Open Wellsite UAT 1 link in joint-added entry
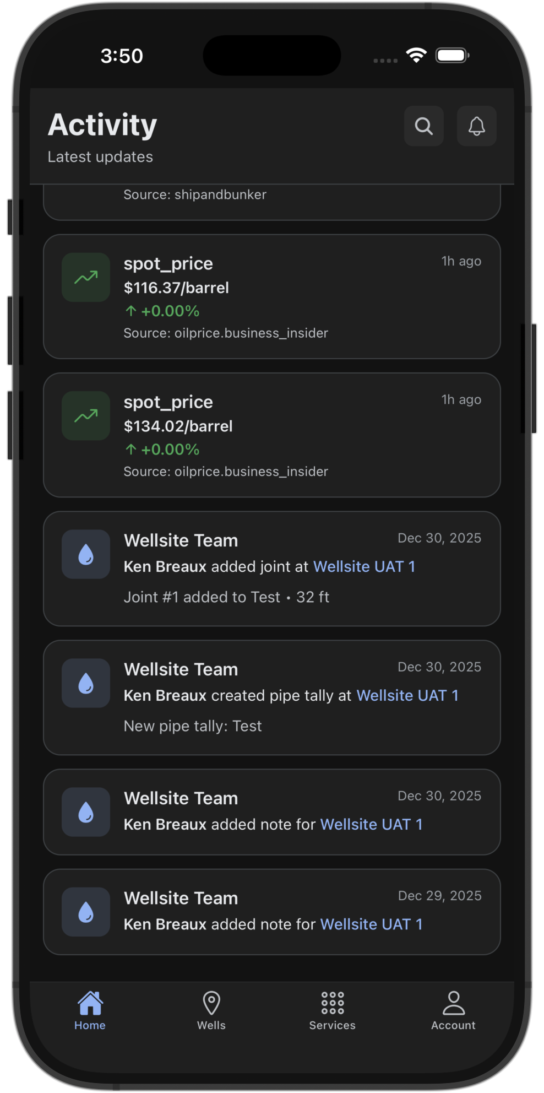This screenshot has height=1093, width=544. coord(364,566)
